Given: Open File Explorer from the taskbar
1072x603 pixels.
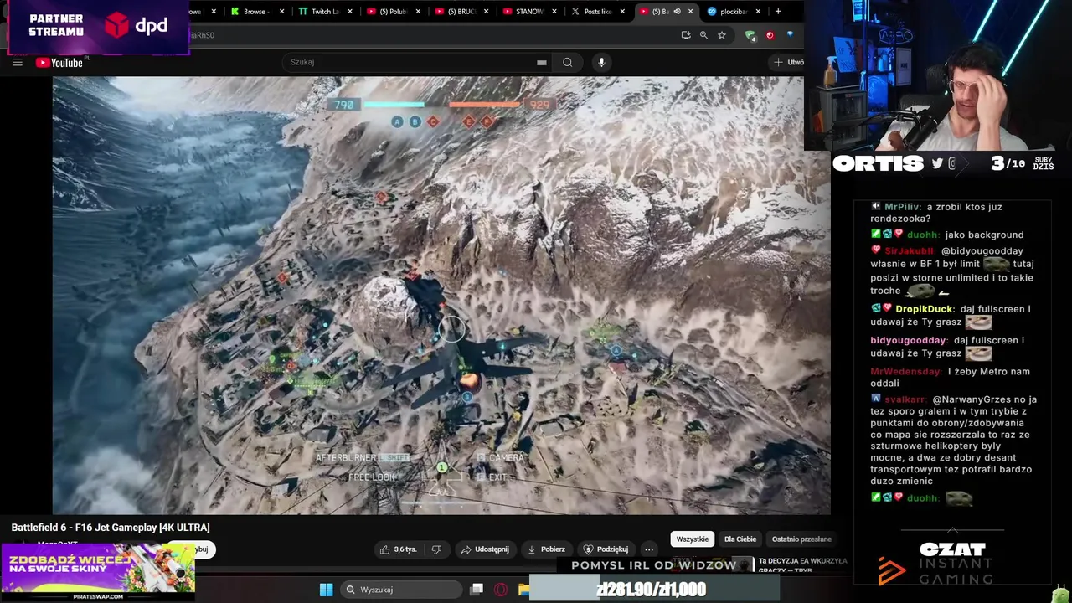Looking at the screenshot, I should tap(523, 590).
